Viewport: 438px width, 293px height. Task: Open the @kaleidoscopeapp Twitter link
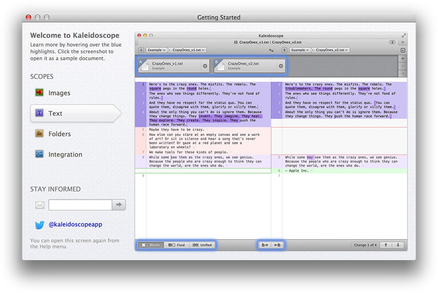pyautogui.click(x=75, y=224)
